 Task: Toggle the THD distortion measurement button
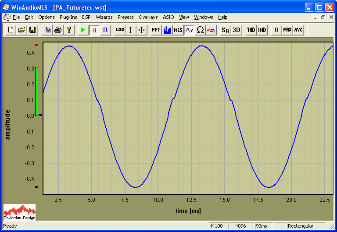tap(251, 30)
